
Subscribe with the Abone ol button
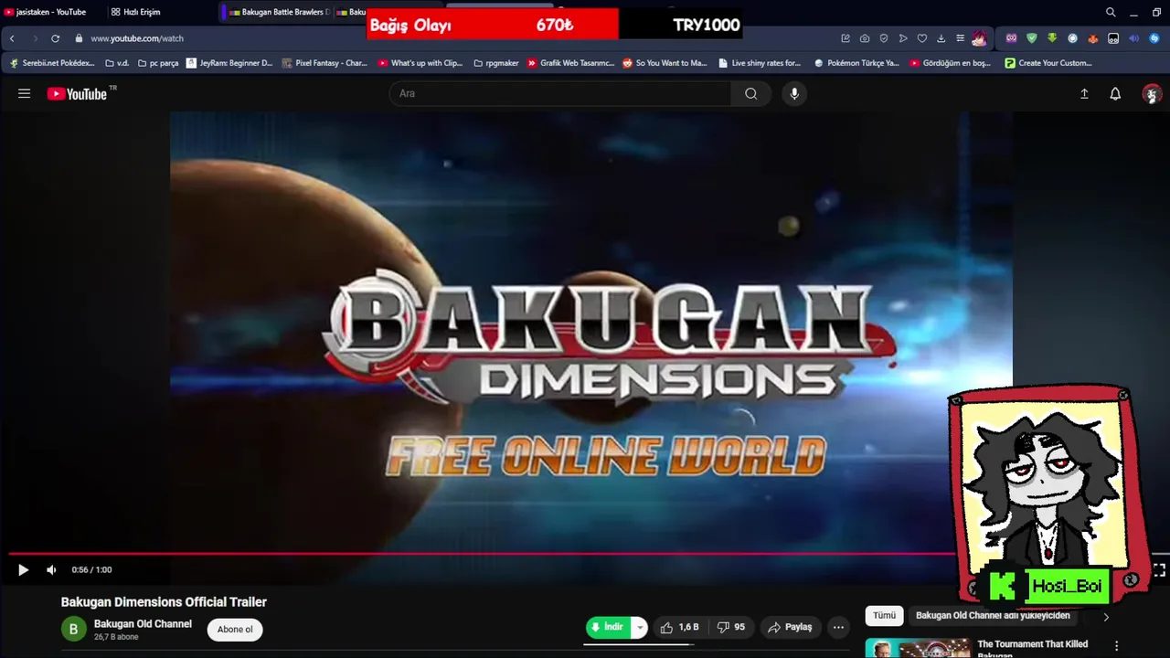point(235,629)
